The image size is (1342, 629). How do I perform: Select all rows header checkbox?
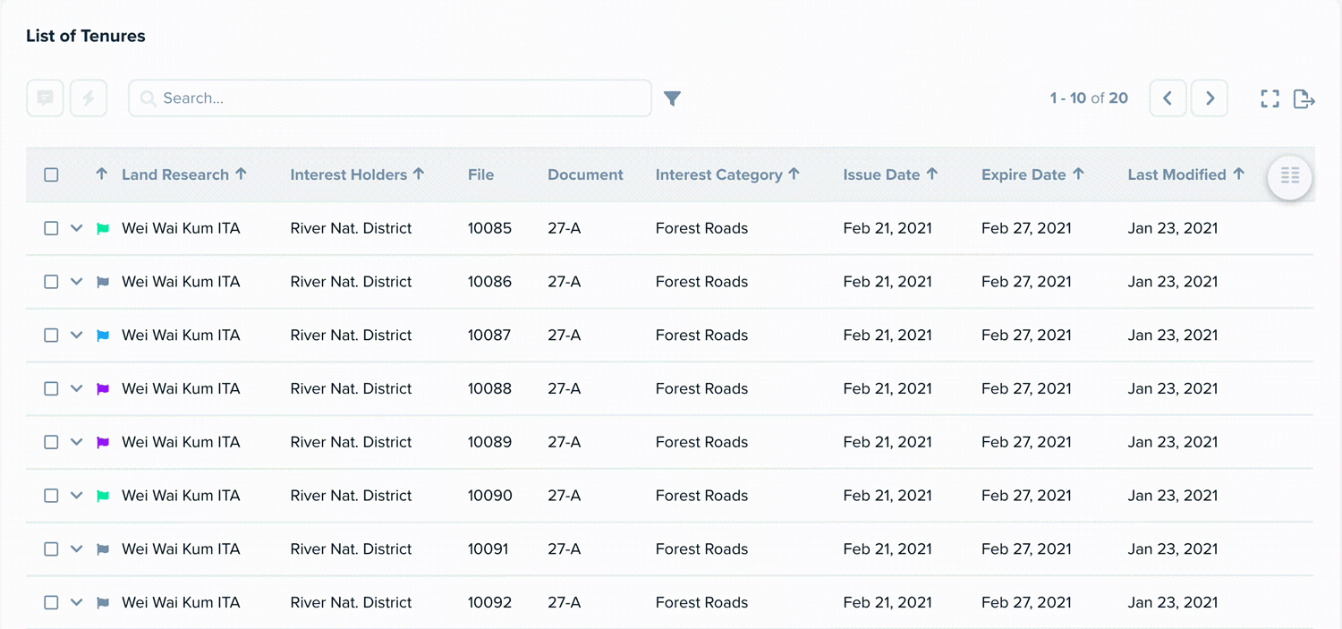point(51,174)
